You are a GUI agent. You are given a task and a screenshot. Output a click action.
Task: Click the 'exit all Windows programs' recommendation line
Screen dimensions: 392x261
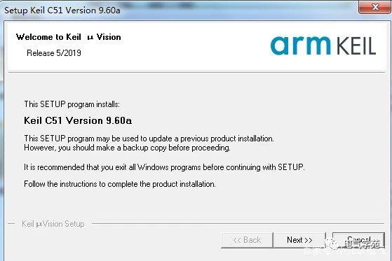tap(164, 167)
